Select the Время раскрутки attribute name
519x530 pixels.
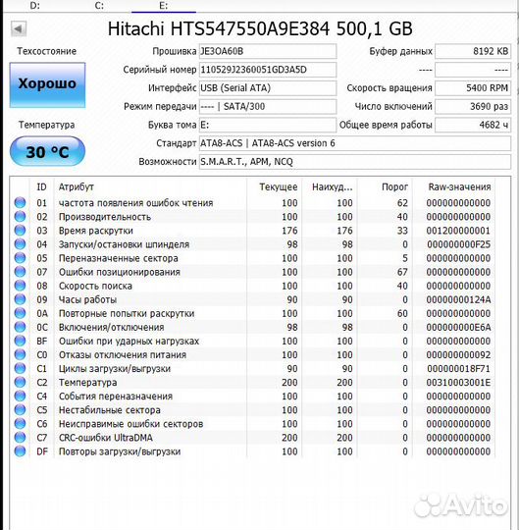(x=96, y=231)
